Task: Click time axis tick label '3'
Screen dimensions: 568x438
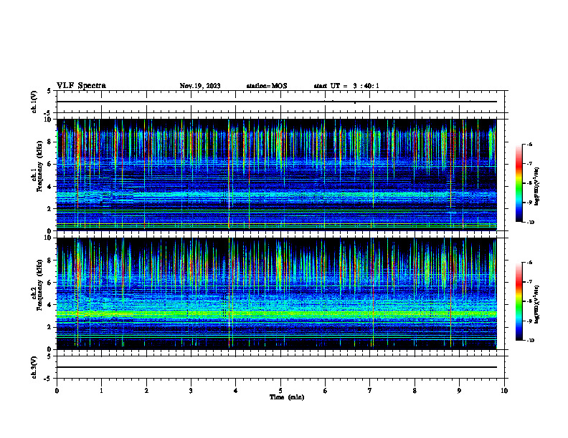Action: [x=191, y=391]
